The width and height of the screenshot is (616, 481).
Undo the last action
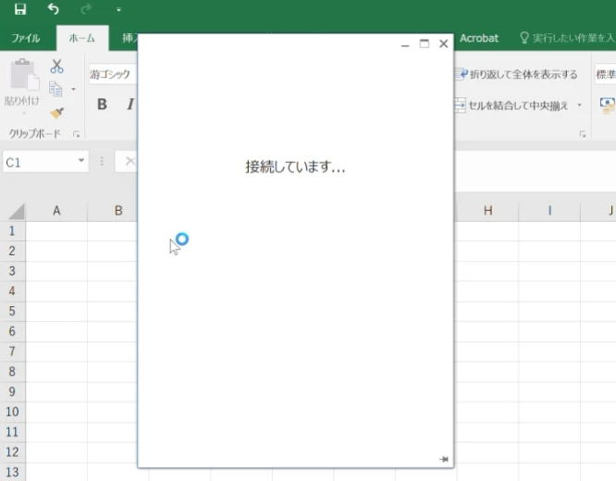(x=53, y=9)
